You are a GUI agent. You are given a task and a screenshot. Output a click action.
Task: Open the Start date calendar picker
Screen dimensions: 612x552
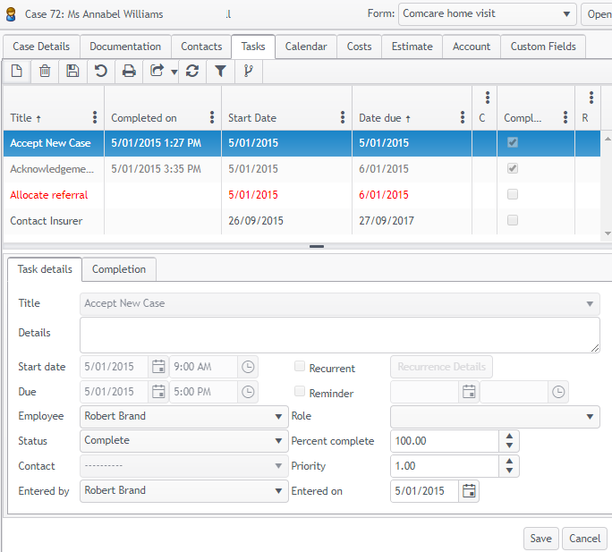158,366
